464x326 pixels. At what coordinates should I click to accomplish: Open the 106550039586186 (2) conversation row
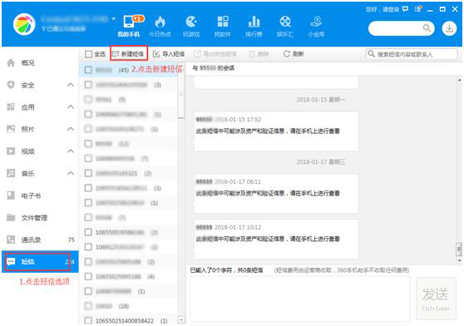click(129, 232)
